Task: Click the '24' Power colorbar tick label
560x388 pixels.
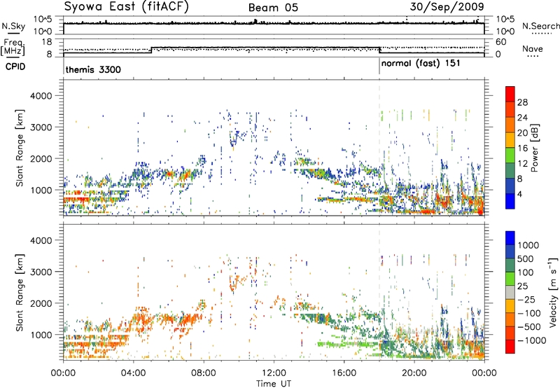Action: pyautogui.click(x=522, y=118)
